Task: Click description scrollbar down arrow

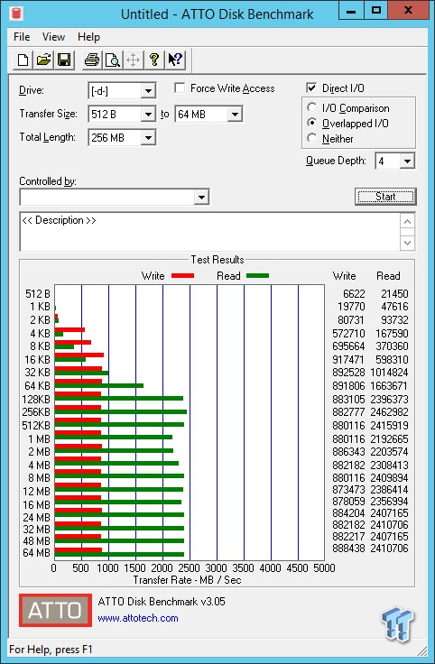Action: [407, 243]
